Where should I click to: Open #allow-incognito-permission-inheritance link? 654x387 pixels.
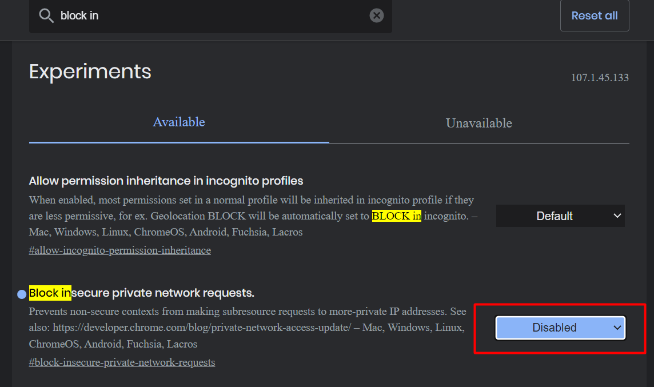tap(119, 250)
